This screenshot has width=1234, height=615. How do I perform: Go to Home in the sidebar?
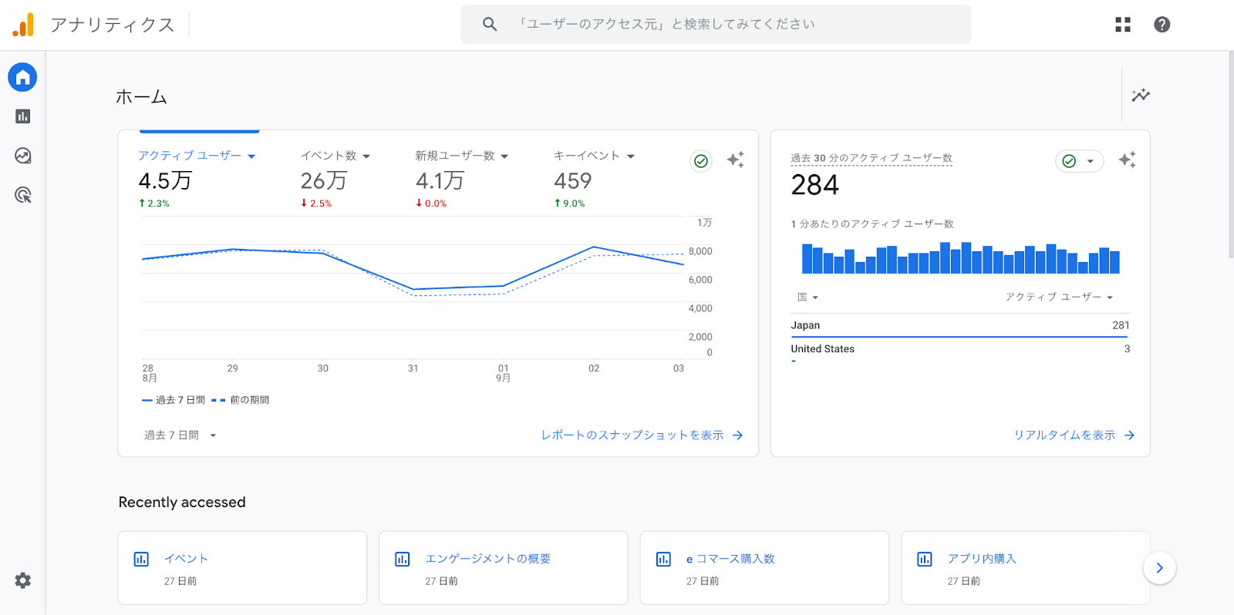click(22, 77)
